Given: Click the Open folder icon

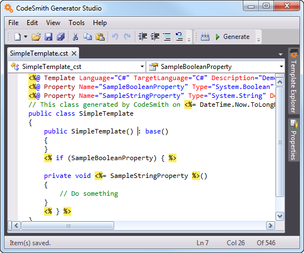Looking at the screenshot, I should coord(36,37).
